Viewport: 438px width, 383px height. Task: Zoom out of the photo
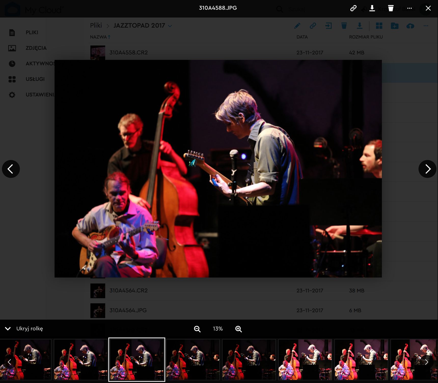[197, 329]
